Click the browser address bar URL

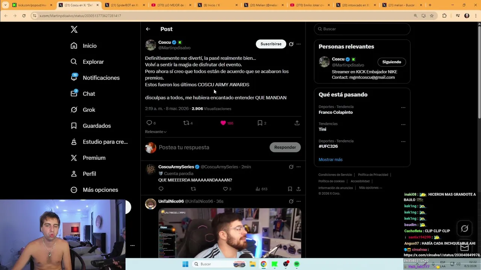point(80,16)
